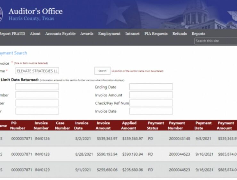Open PIA Requests from the navigation bar
237x180 pixels.
[x=156, y=34]
